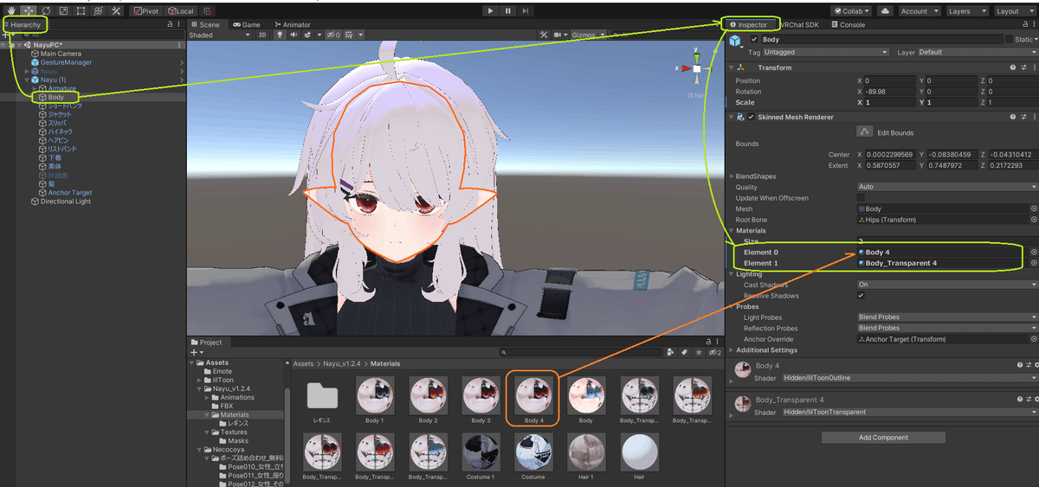Image resolution: width=1039 pixels, height=487 pixels.
Task: Switch to the Console tab
Action: click(849, 25)
